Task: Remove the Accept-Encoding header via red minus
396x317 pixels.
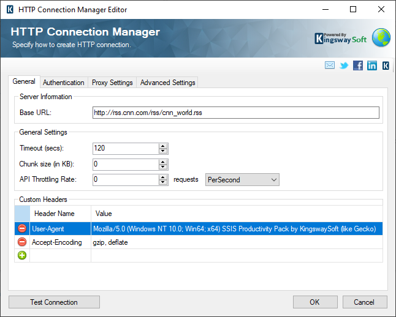Action: [22, 242]
